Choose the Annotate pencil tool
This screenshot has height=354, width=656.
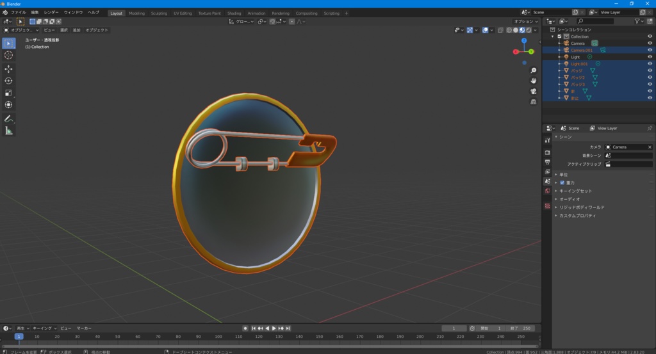coord(8,119)
